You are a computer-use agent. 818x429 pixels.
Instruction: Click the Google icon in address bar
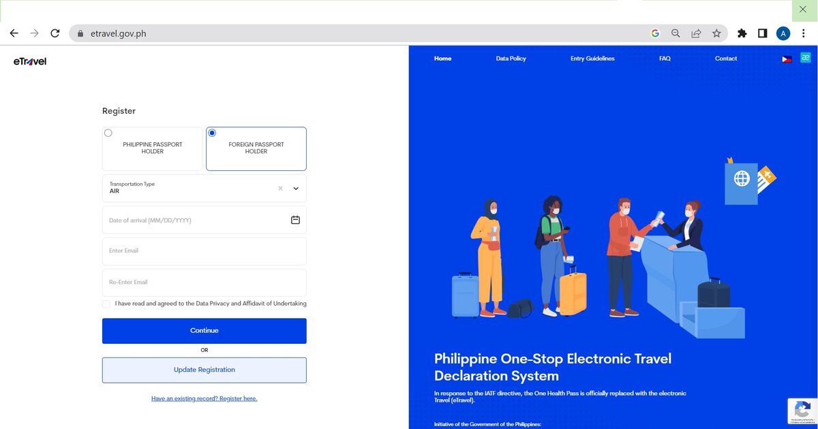pyautogui.click(x=655, y=33)
